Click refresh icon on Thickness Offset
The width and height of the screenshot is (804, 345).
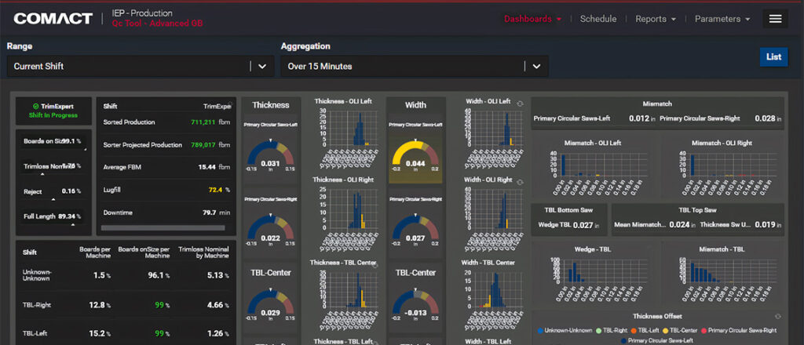point(778,316)
